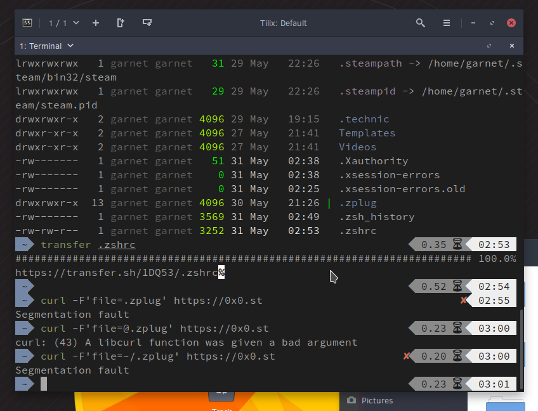This screenshot has height=411, width=538.
Task: Click the hourglass icon next to 0.52
Action: click(457, 286)
